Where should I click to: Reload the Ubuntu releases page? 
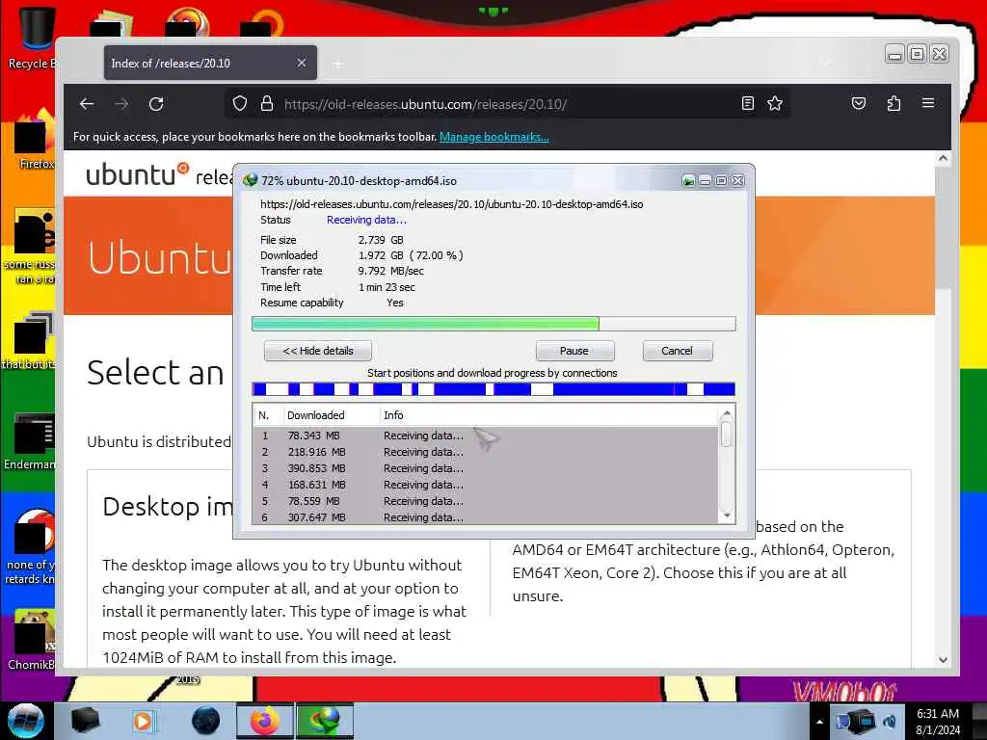tap(157, 104)
